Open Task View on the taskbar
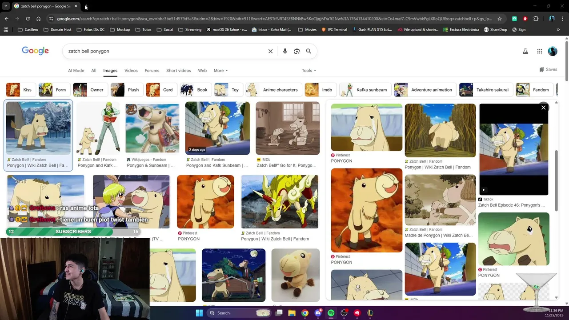The width and height of the screenshot is (569, 320). [x=279, y=313]
